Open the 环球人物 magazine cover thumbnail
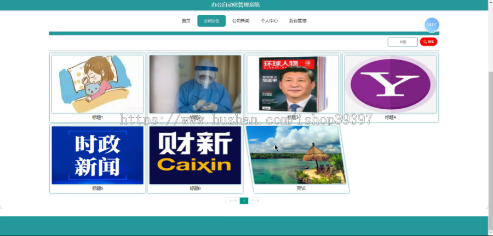493x236 pixels. pyautogui.click(x=293, y=84)
